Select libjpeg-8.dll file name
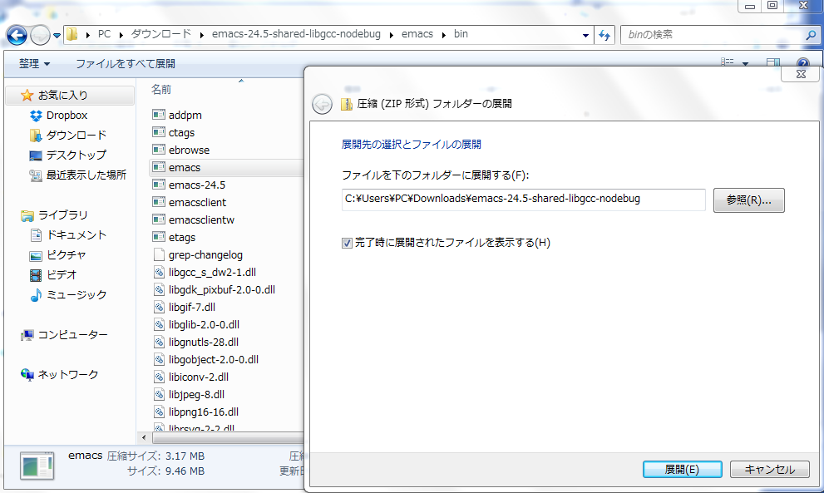 196,395
